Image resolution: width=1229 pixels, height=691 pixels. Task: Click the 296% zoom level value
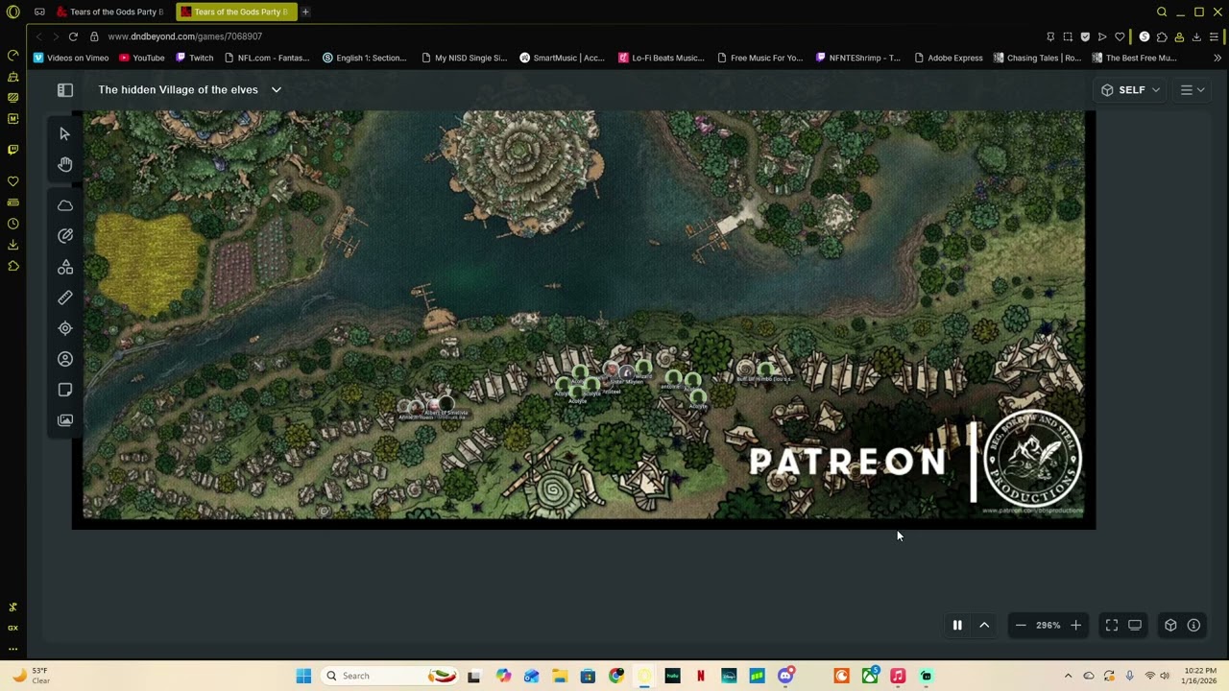[x=1048, y=625]
